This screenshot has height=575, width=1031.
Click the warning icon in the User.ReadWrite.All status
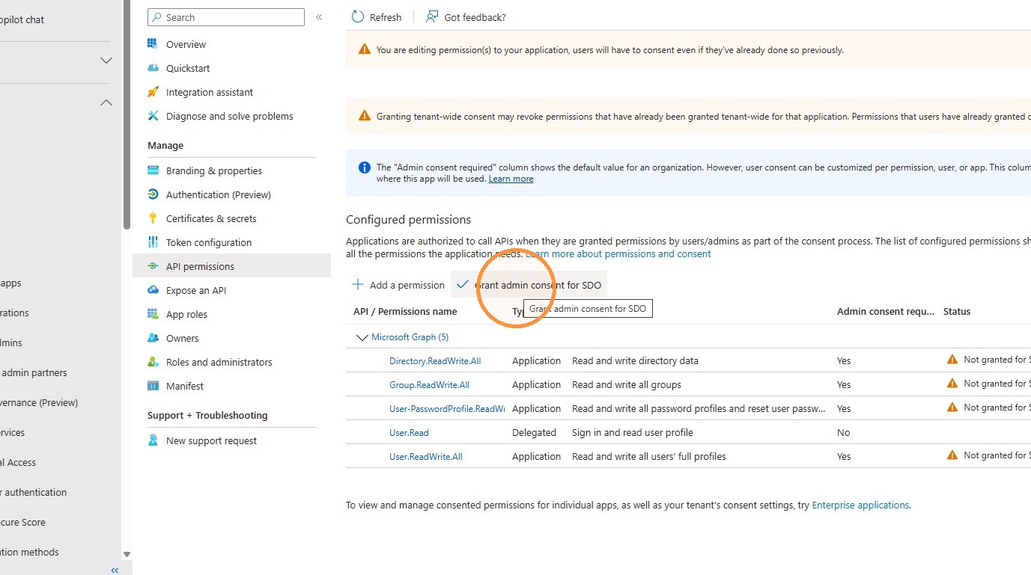952,455
